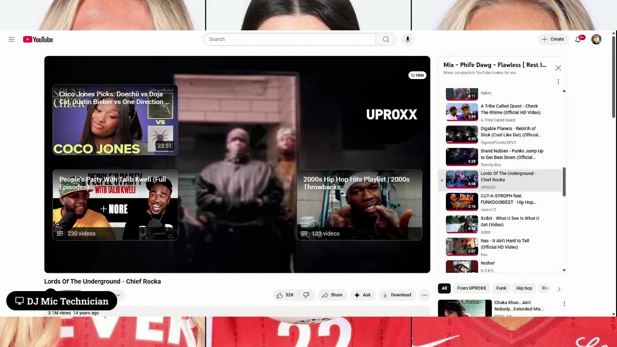Image resolution: width=617 pixels, height=347 pixels.
Task: Go to YouTube home via logo
Action: [x=38, y=40]
